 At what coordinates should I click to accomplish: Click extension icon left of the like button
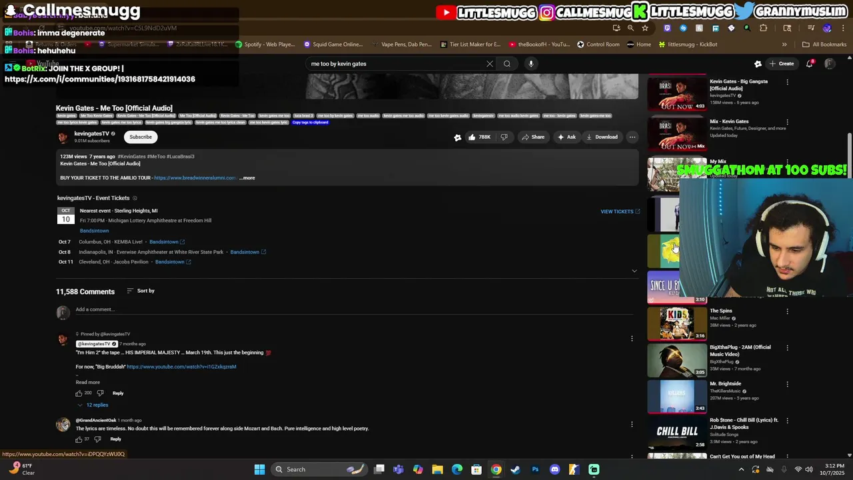point(457,137)
